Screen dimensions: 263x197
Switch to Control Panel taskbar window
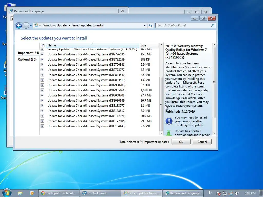(100, 193)
